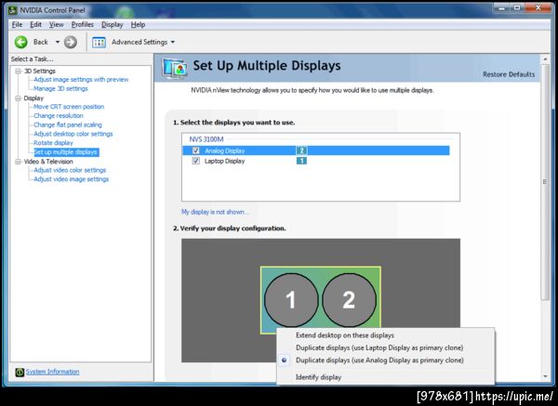
Task: Click the NVS 3100M group label
Action: [x=206, y=139]
